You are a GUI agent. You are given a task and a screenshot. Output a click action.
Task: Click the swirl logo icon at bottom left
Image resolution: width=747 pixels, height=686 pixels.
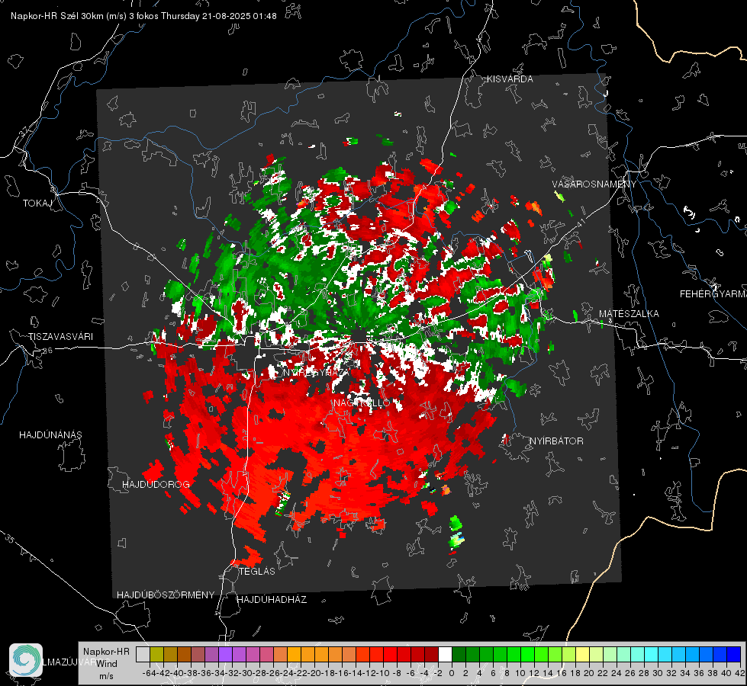click(26, 660)
